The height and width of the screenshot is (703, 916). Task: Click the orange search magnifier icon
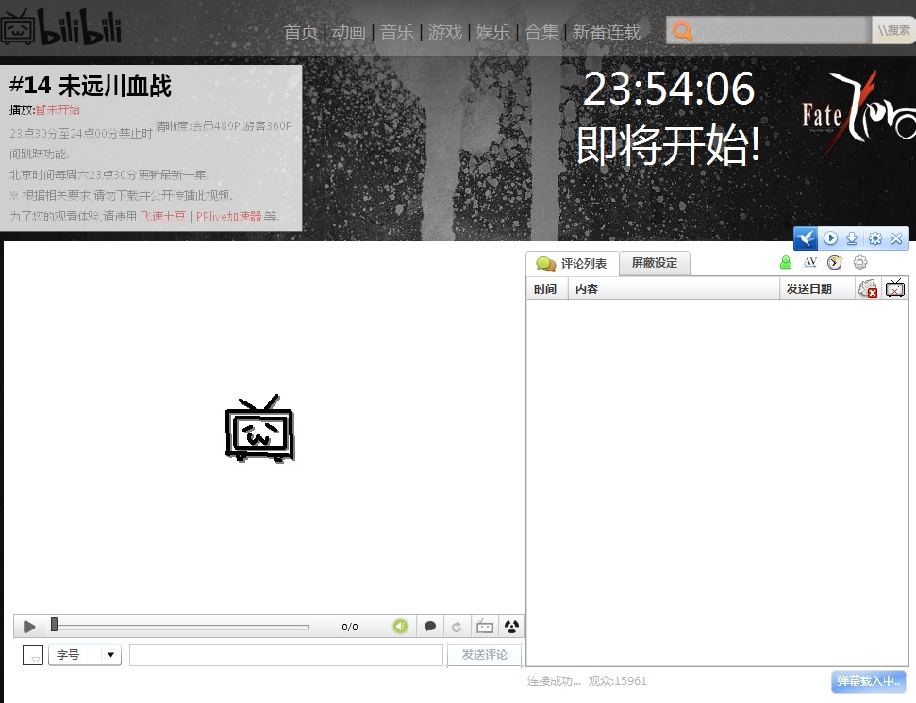[x=682, y=30]
